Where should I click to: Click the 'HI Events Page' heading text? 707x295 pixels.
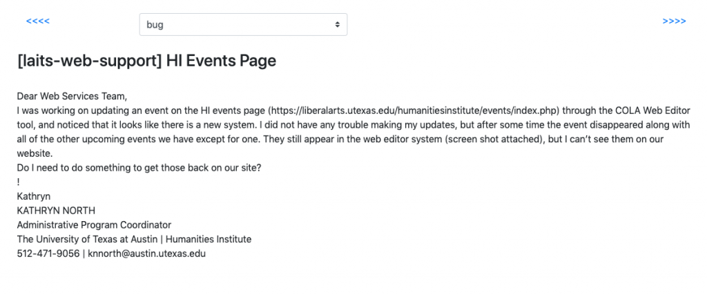[x=222, y=60]
